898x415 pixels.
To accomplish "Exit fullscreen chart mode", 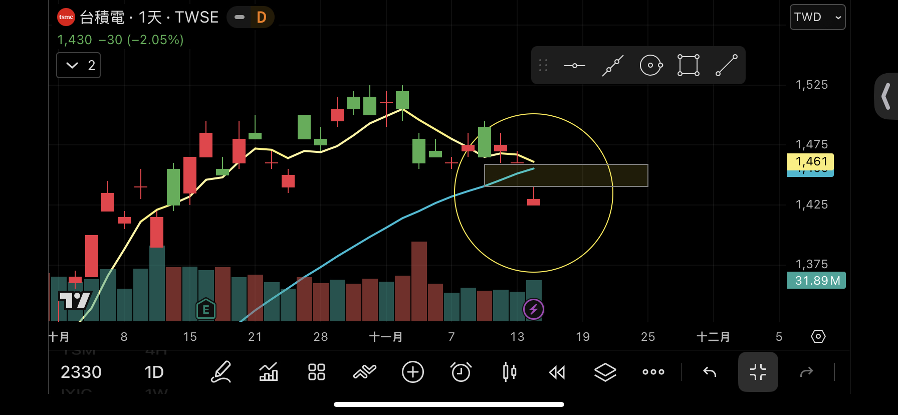I will click(758, 372).
